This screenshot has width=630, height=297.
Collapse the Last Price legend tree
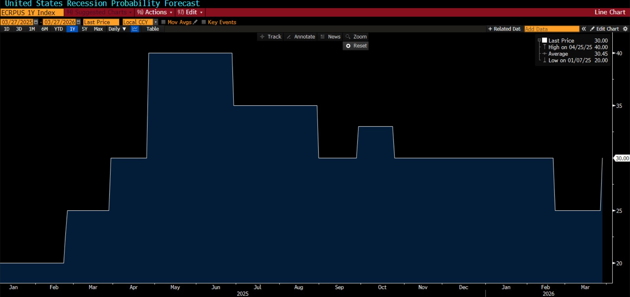539,40
